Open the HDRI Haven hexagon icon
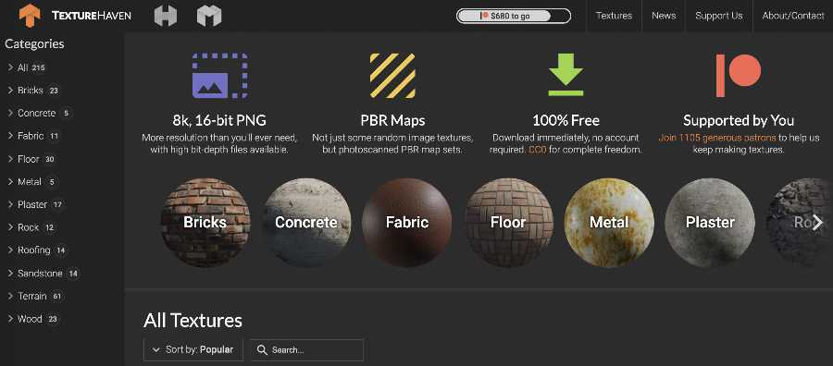This screenshot has width=833, height=366. tap(166, 16)
